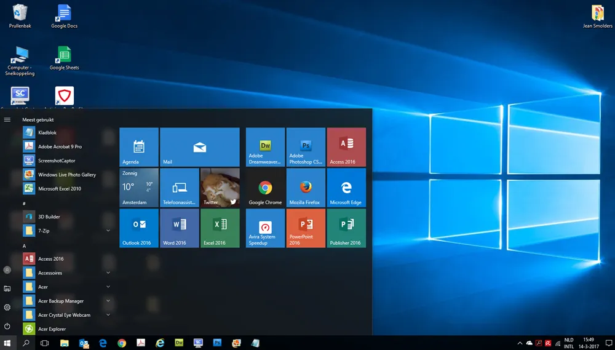Click the Windows Start button

pyautogui.click(x=7, y=343)
